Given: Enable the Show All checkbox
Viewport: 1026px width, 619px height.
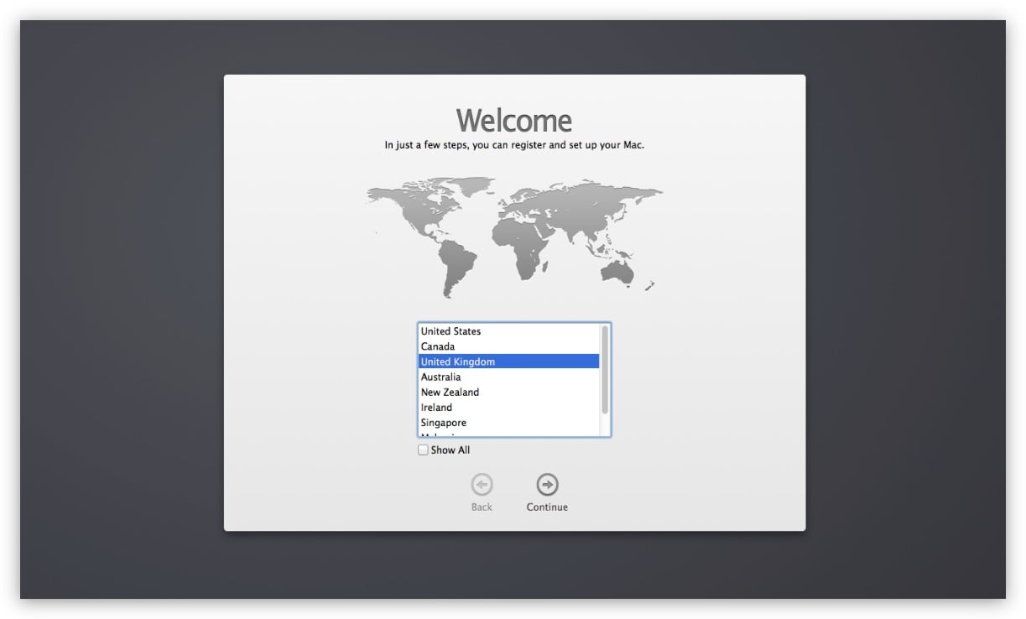Looking at the screenshot, I should (x=423, y=450).
